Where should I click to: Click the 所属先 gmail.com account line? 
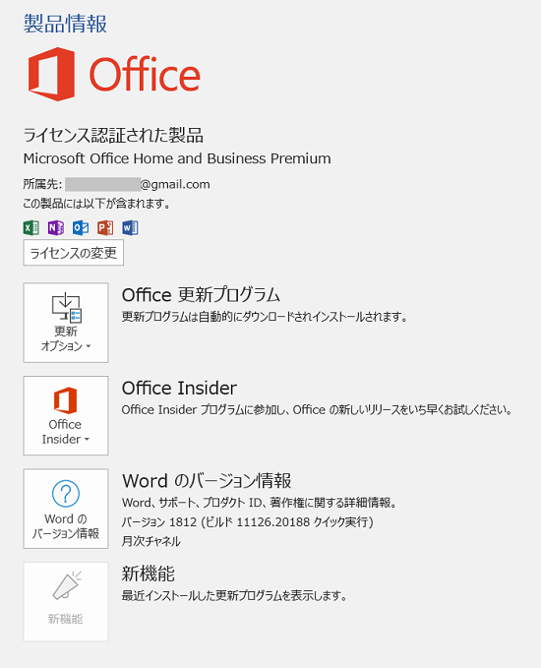(x=116, y=184)
